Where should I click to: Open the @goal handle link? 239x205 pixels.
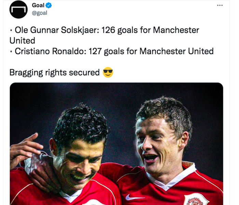click(40, 13)
